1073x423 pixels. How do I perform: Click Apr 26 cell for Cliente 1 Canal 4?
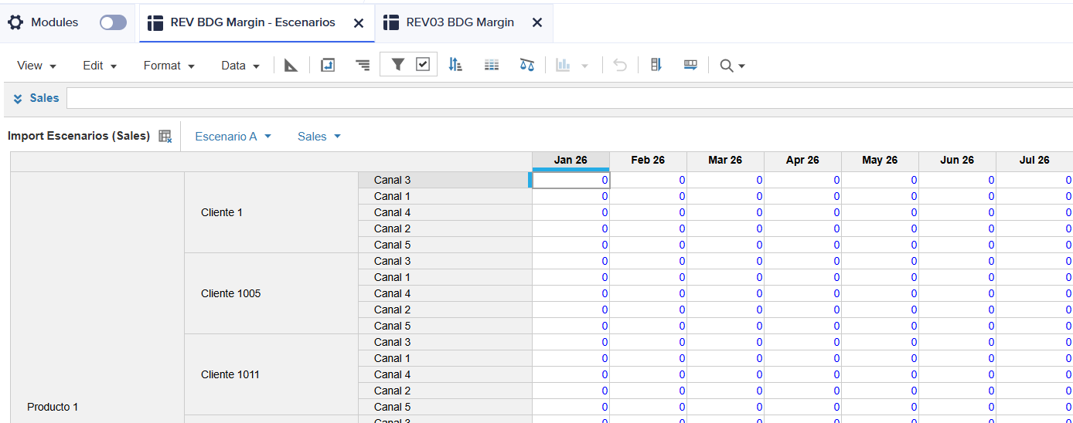(802, 212)
